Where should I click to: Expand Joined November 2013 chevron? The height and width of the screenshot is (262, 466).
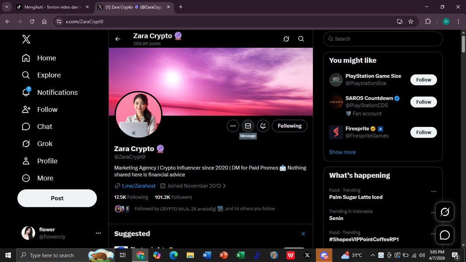point(224,186)
